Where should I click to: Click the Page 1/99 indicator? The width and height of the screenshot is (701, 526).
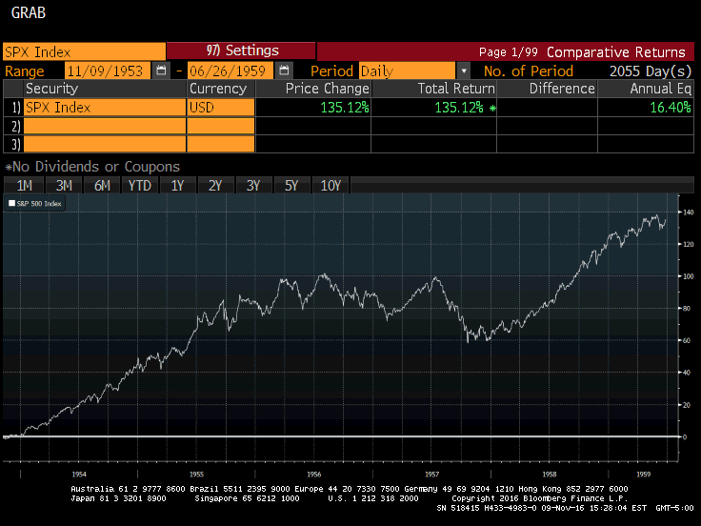[x=509, y=52]
